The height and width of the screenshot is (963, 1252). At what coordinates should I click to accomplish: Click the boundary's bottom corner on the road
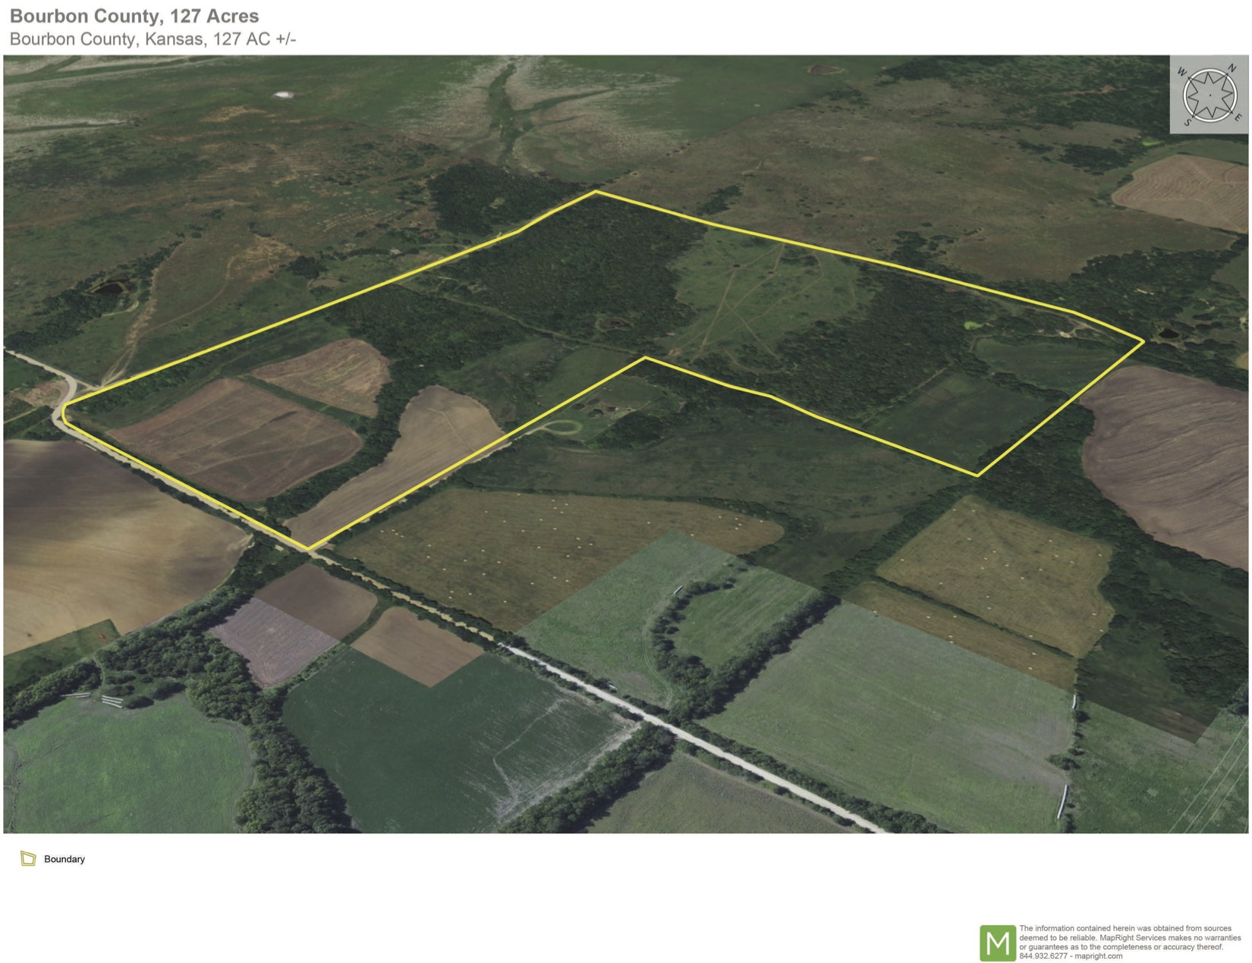pos(308,549)
